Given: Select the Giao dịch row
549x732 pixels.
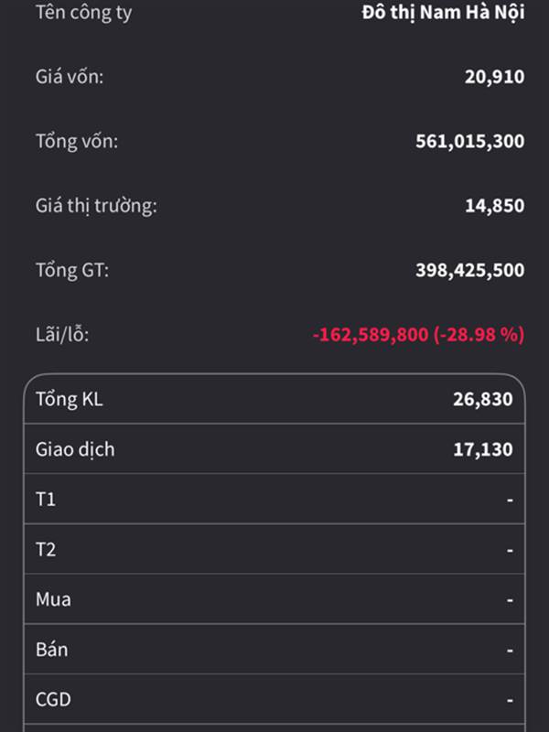Looking at the screenshot, I should pyautogui.click(x=274, y=449).
